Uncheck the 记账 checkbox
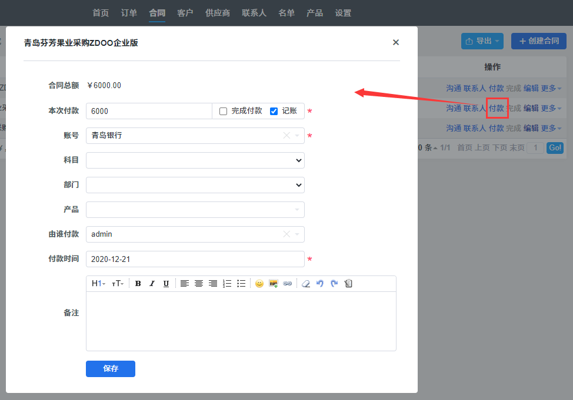Screen dimensions: 573x400 274,112
